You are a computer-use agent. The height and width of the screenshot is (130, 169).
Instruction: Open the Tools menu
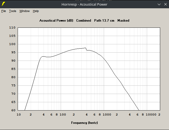pyautogui.click(x=13, y=11)
